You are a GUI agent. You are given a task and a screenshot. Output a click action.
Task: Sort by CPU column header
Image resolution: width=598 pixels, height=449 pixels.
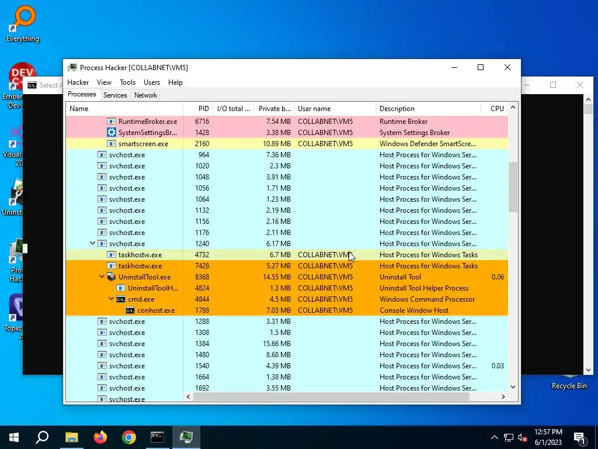(x=495, y=109)
